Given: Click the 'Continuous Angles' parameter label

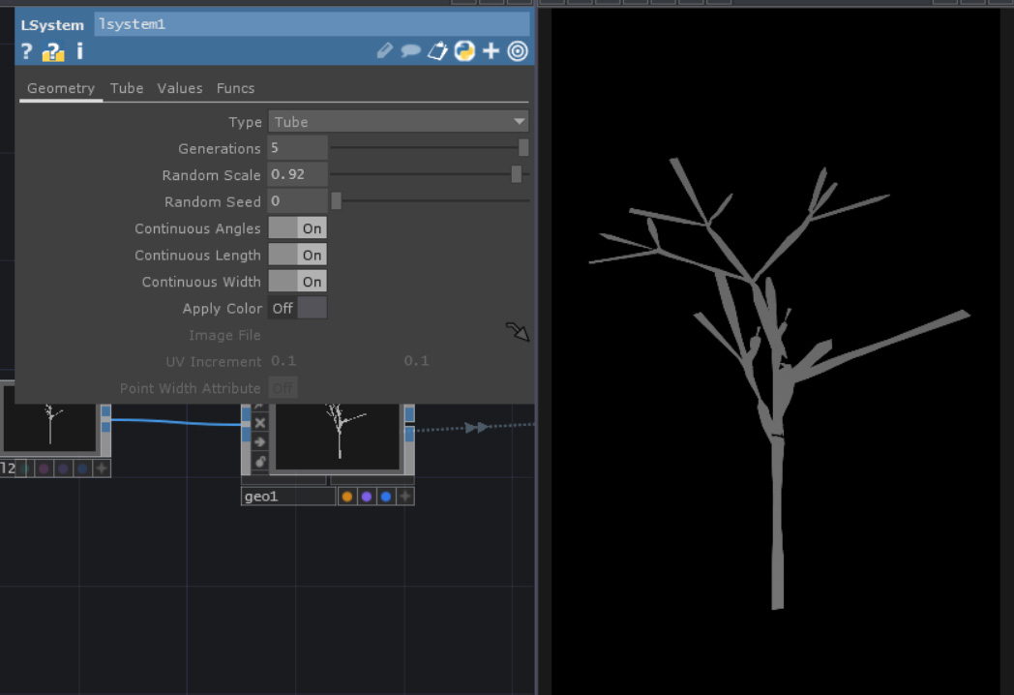Looking at the screenshot, I should coord(198,228).
